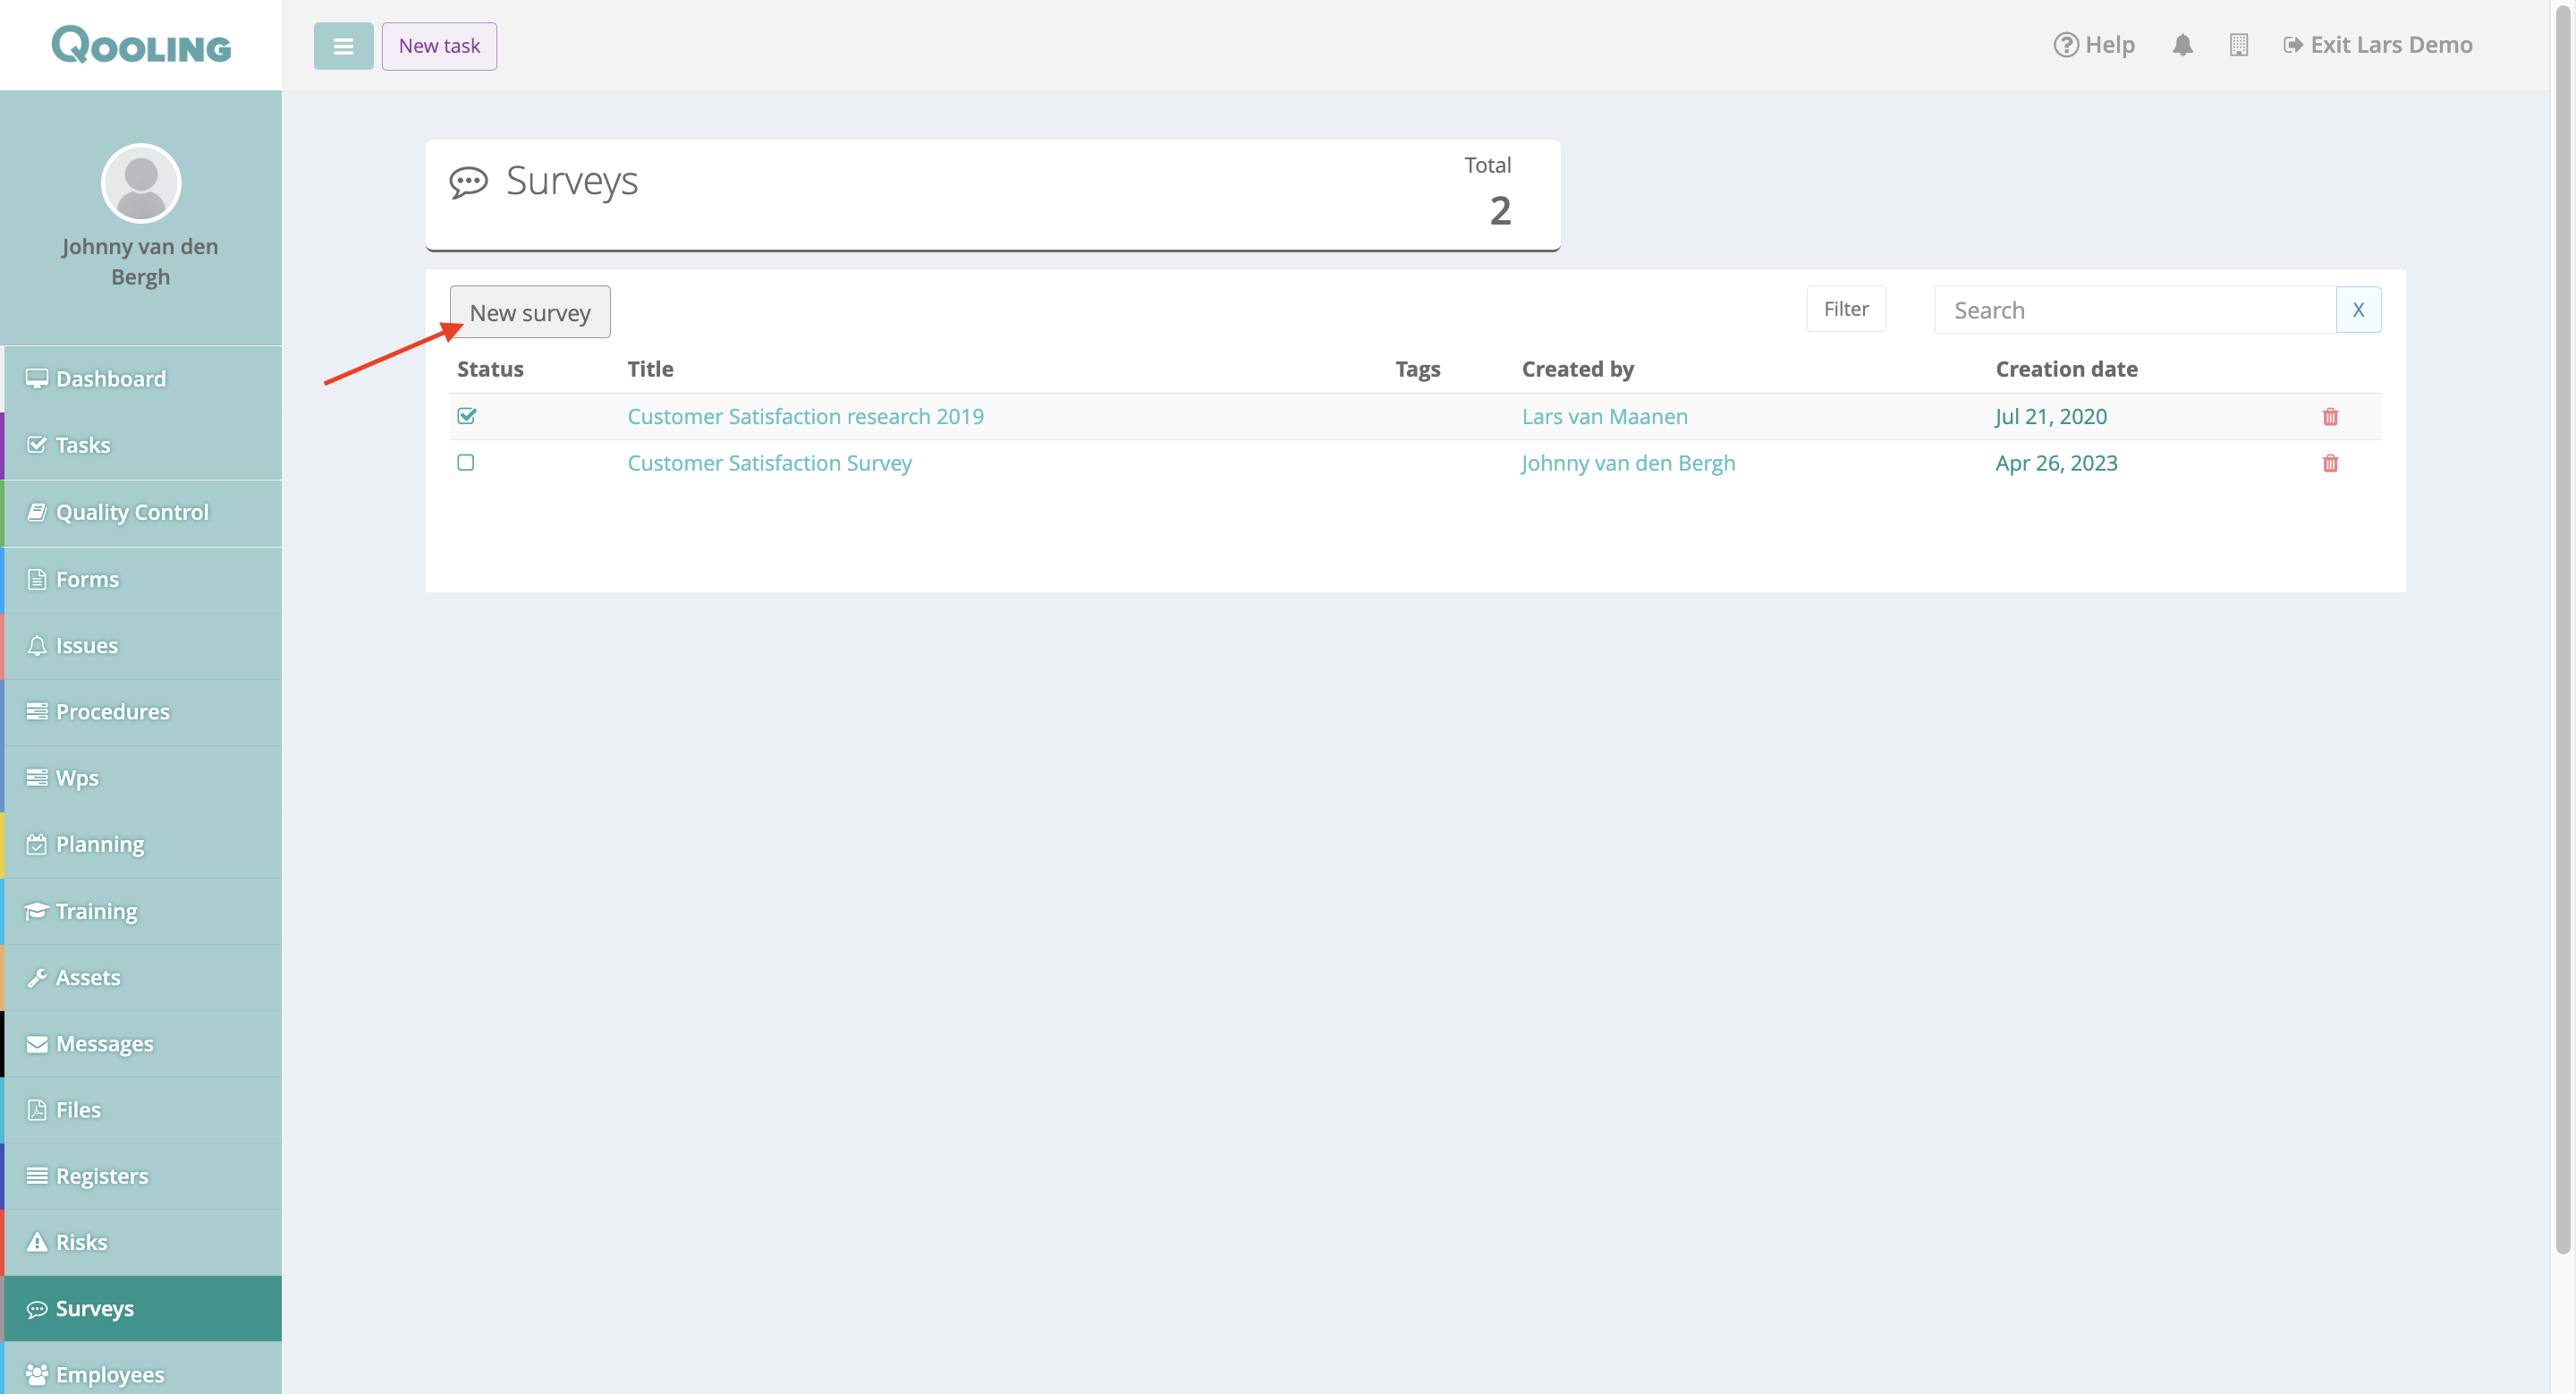The width and height of the screenshot is (2576, 1394).
Task: Toggle the hamburger sidebar menu button
Action: [343, 46]
